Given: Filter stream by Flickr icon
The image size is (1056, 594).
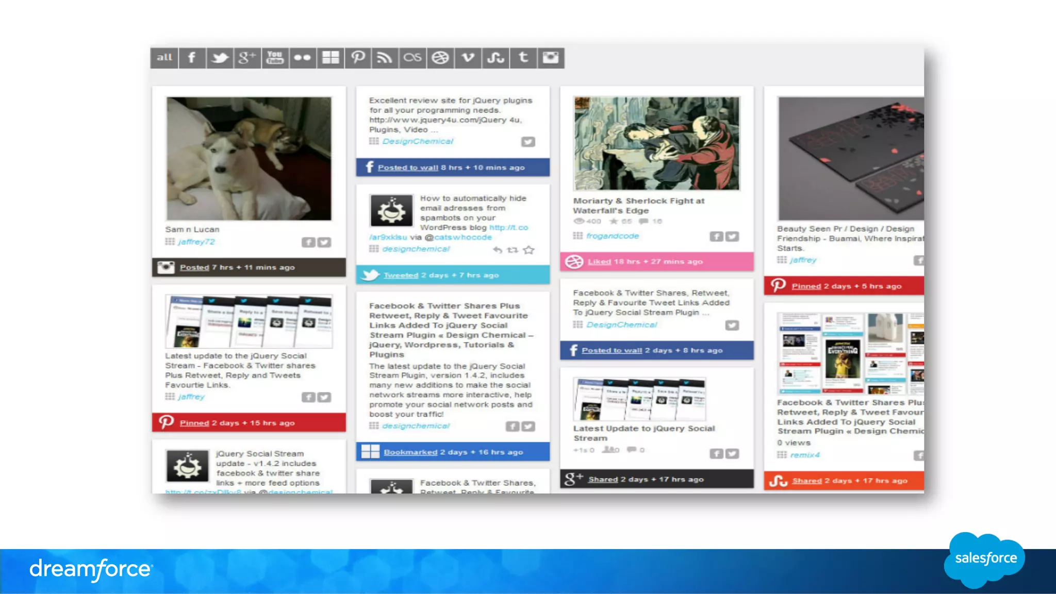Looking at the screenshot, I should point(302,58).
